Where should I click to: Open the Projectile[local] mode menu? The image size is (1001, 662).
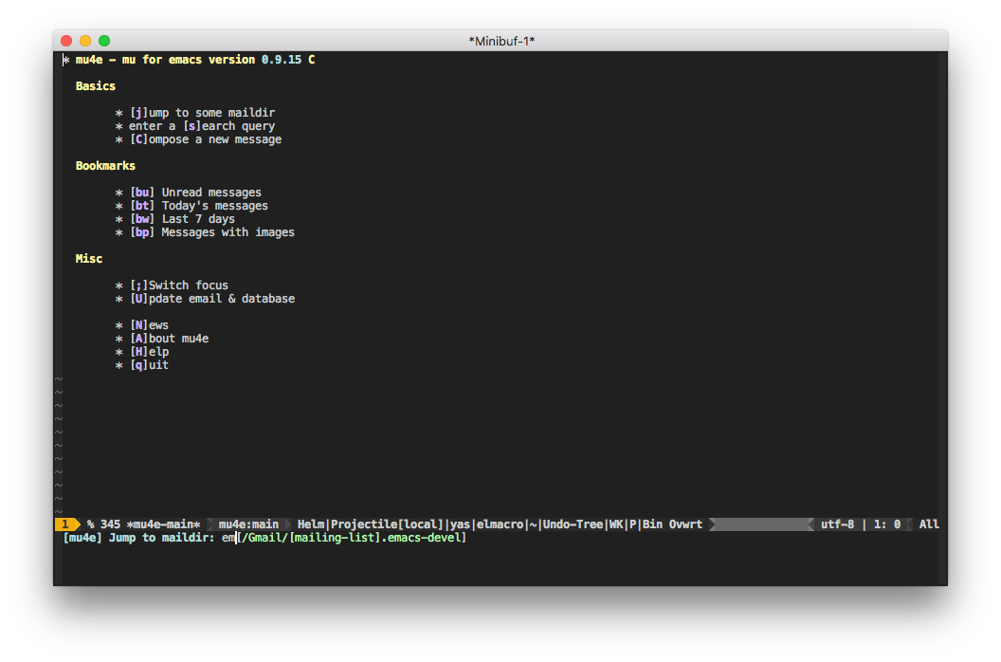coord(387,524)
